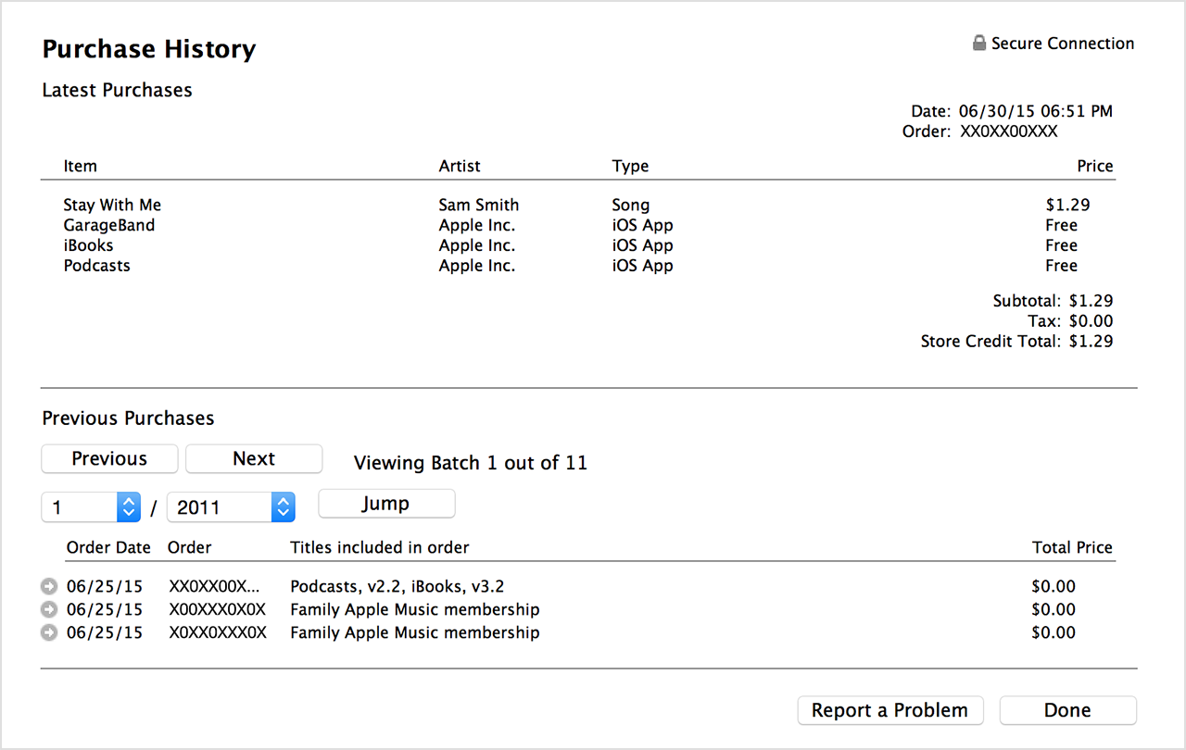Click Family Apple Music membership for order X00XXX0X0X

coord(415,609)
